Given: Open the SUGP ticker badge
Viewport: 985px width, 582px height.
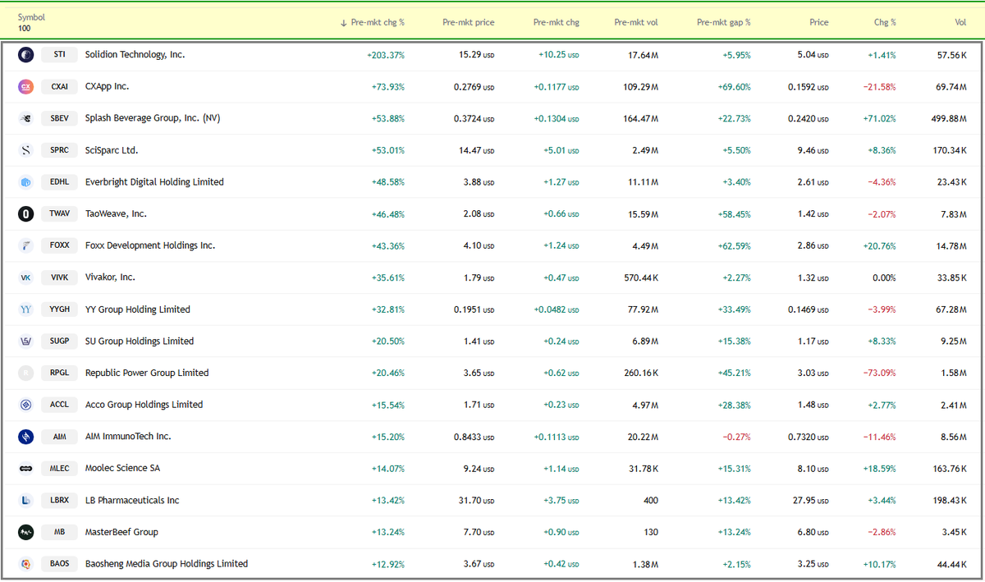Looking at the screenshot, I should point(59,341).
